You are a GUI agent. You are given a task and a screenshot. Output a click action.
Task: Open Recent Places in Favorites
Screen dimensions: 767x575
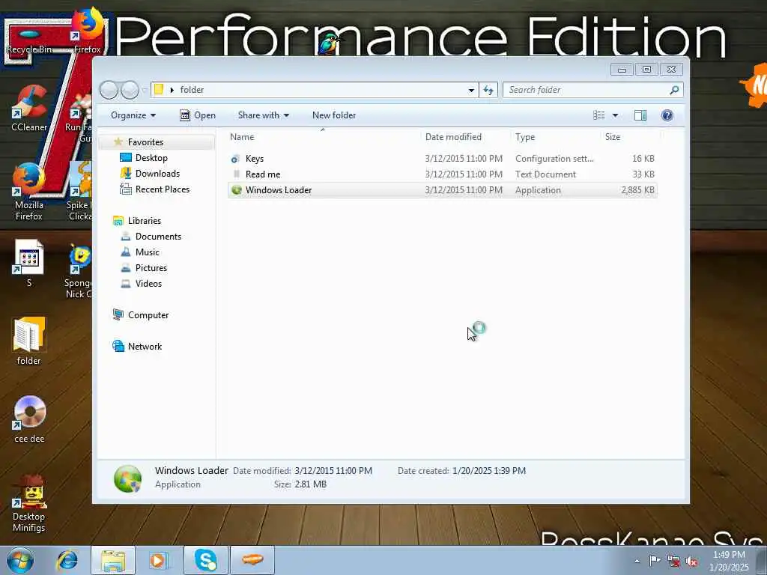click(x=162, y=189)
